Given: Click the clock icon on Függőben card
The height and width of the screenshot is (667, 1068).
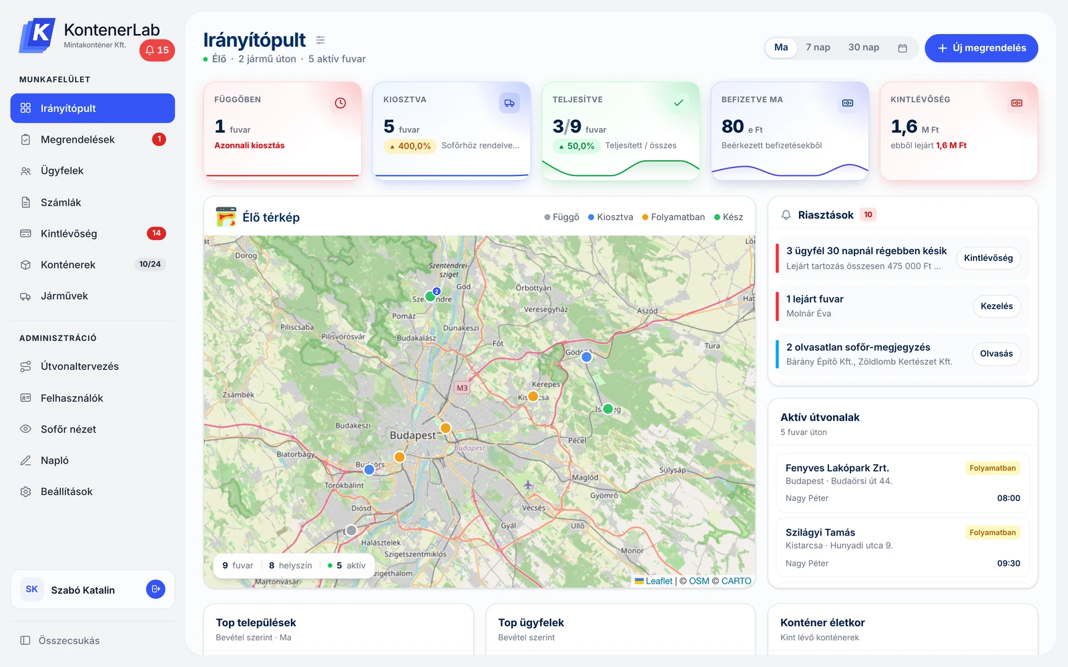Looking at the screenshot, I should 340,103.
